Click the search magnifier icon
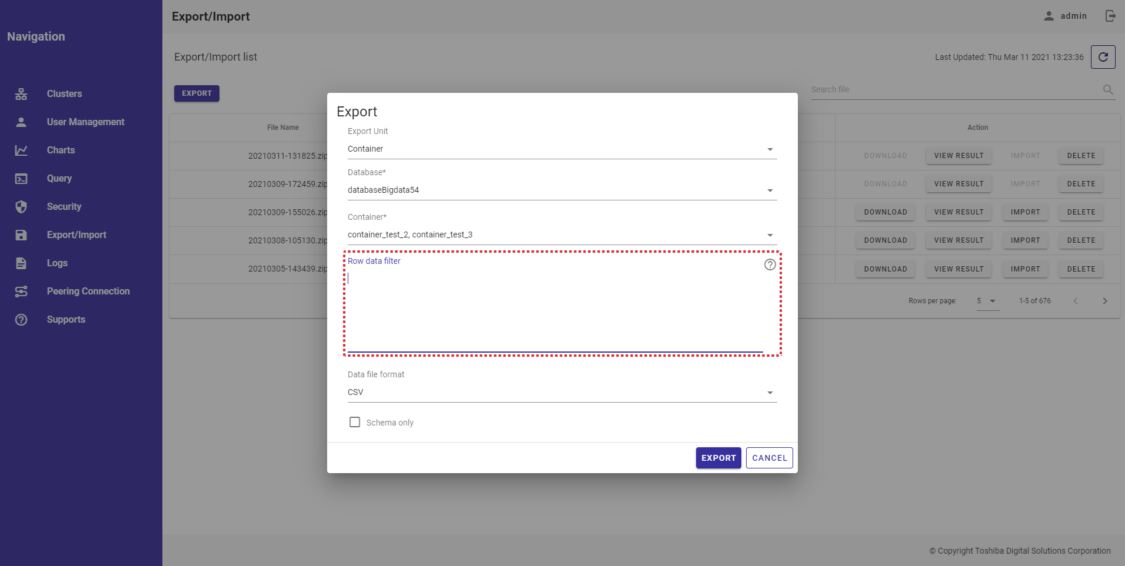Image resolution: width=1125 pixels, height=566 pixels. pyautogui.click(x=1108, y=89)
